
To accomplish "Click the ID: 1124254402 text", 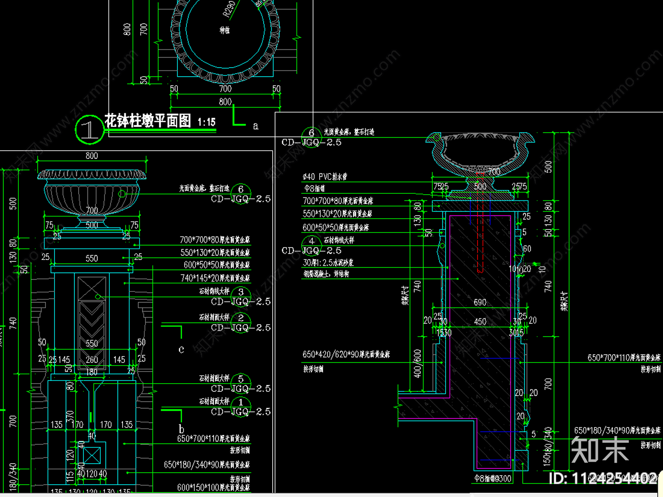I will point(603,478).
